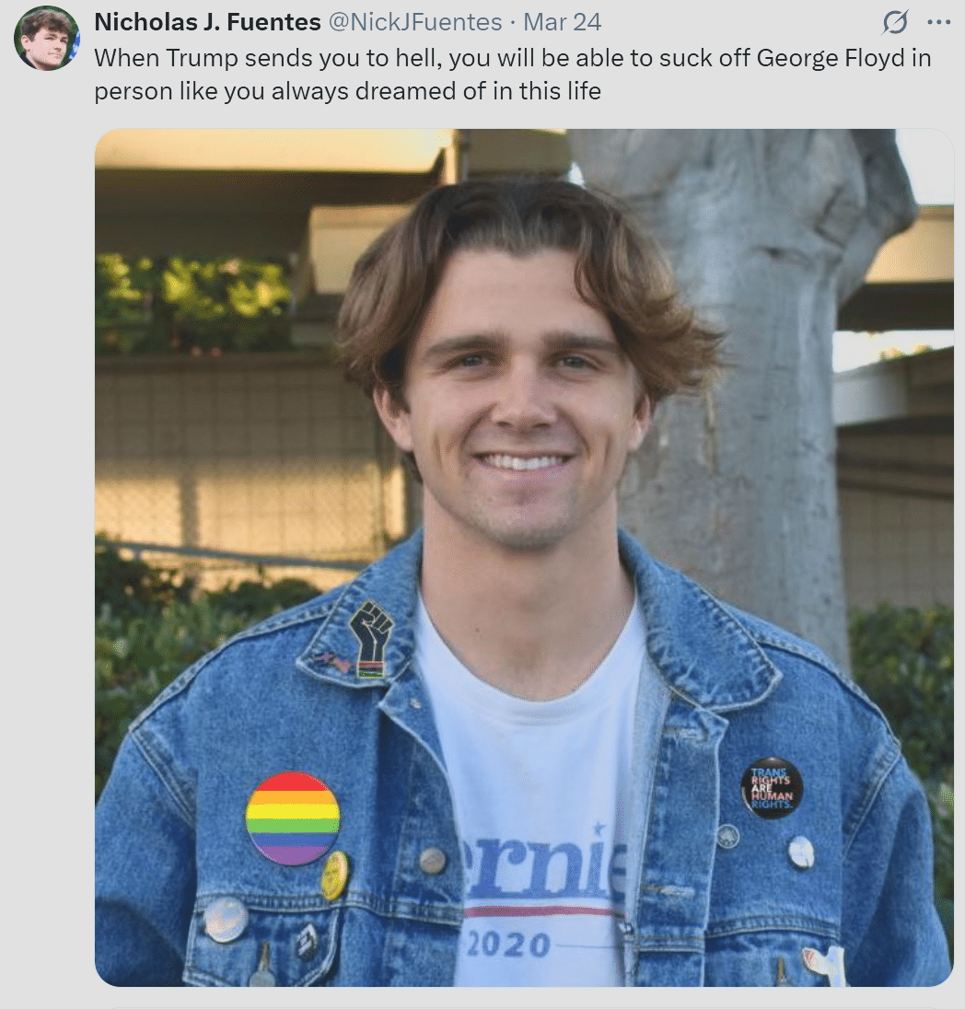Open the round profile avatar beside the tweet
This screenshot has height=1009, width=965.
click(x=46, y=38)
